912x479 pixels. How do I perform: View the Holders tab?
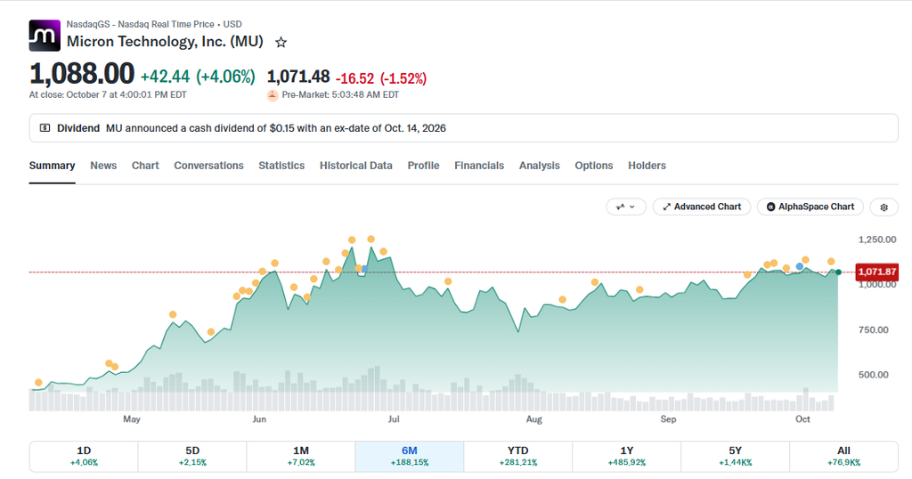tap(647, 166)
